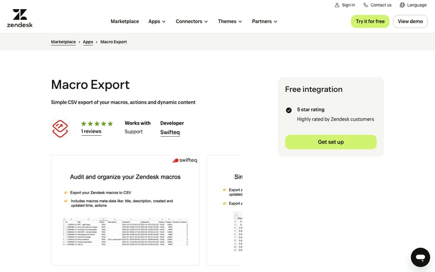Click the Sign in person icon
Viewport: 435px width, 272px height.
[x=337, y=5]
